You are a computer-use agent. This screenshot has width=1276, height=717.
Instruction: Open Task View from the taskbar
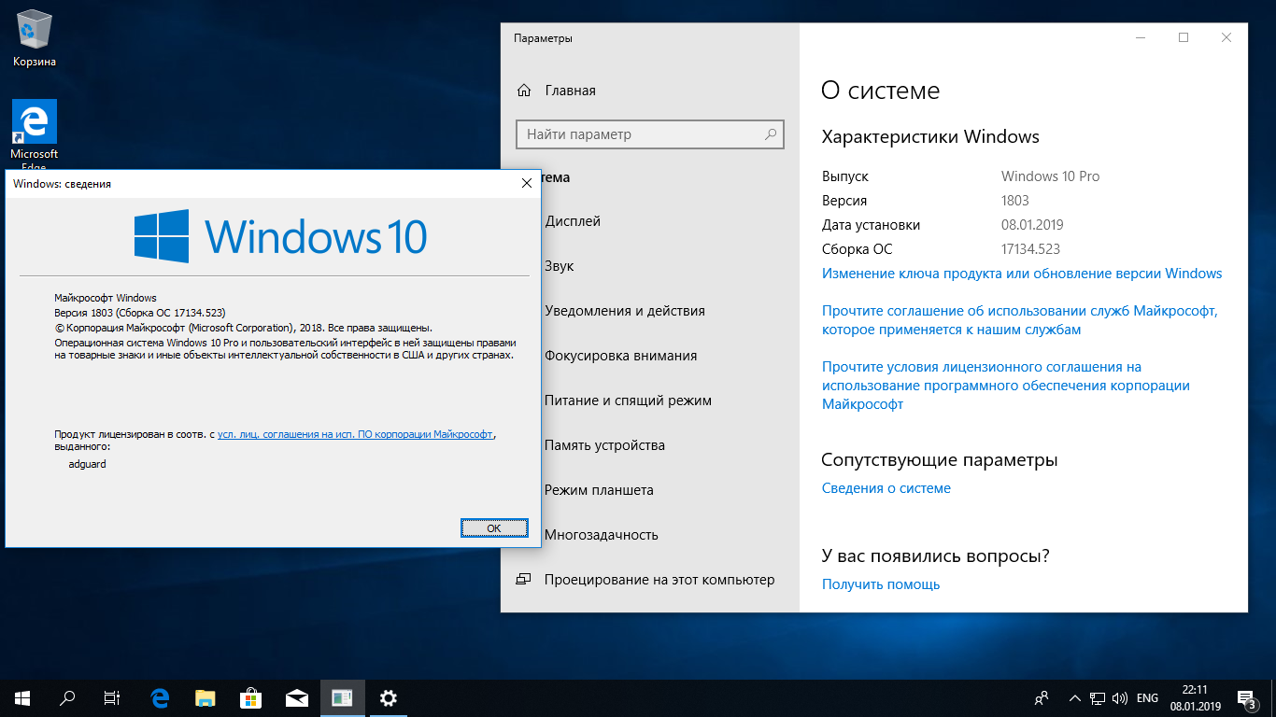(x=112, y=697)
